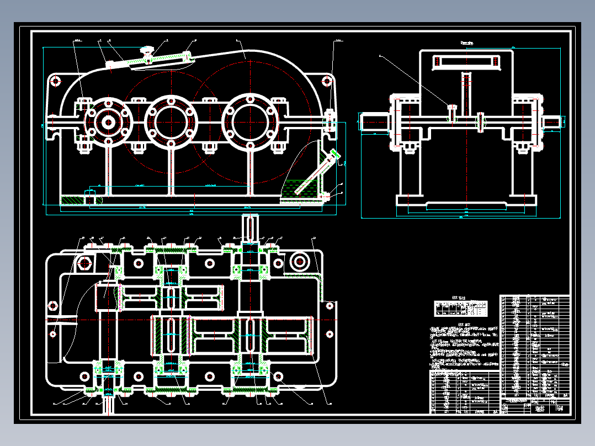Image resolution: width=595 pixels, height=446 pixels.
Task: Select the technical requirements text block
Action: [465, 346]
